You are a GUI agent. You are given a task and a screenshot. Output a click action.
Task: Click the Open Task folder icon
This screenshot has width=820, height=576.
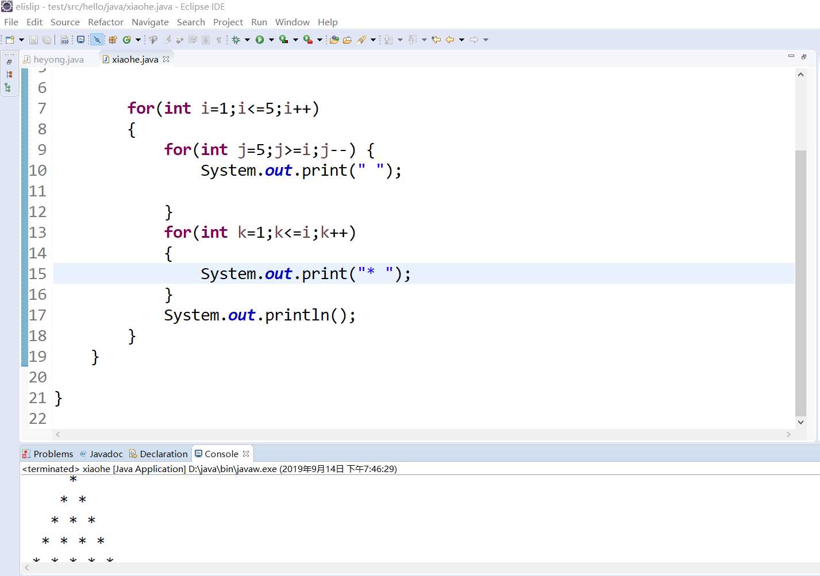click(348, 40)
